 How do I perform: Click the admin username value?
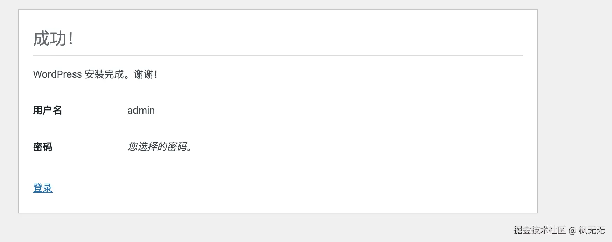point(141,111)
